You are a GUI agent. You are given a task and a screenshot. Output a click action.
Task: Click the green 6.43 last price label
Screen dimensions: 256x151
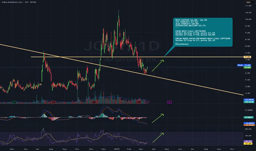tap(247, 67)
